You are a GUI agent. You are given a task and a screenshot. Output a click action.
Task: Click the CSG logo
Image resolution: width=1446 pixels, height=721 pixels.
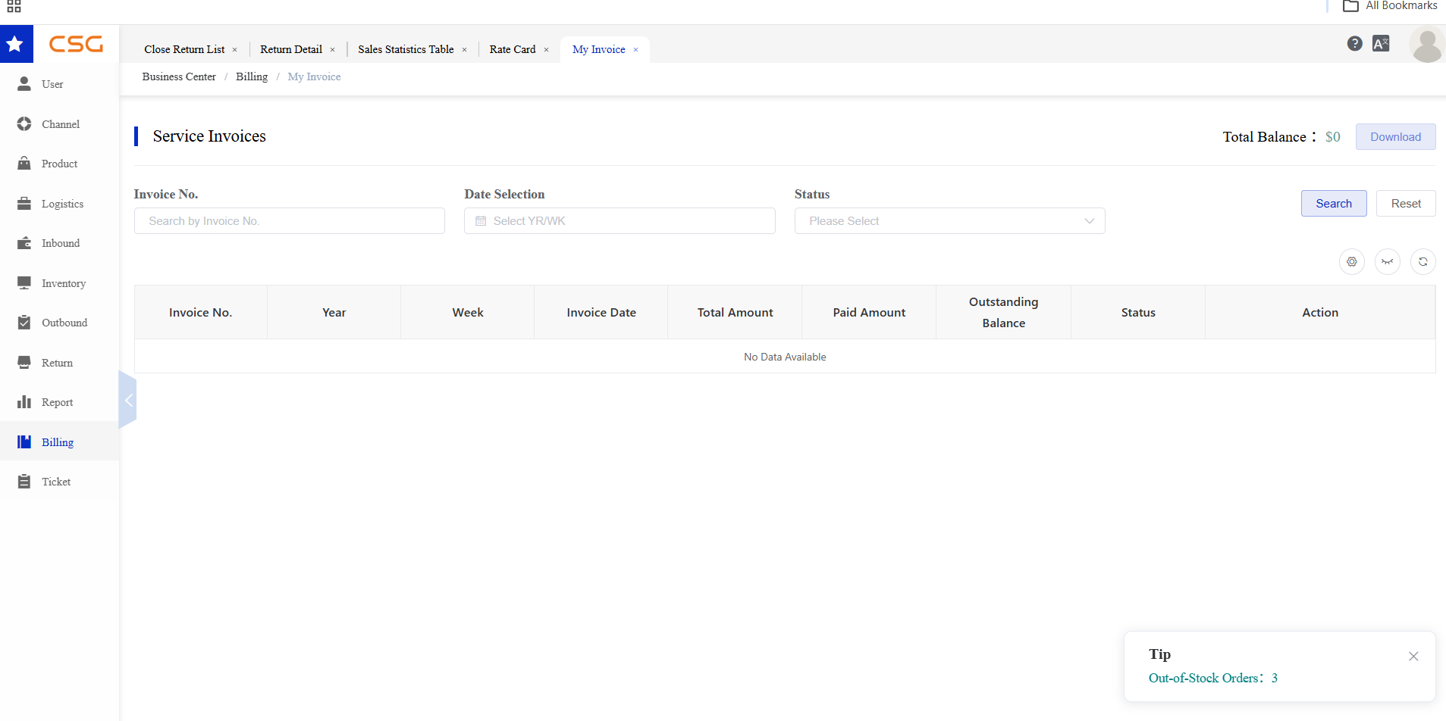tap(76, 44)
